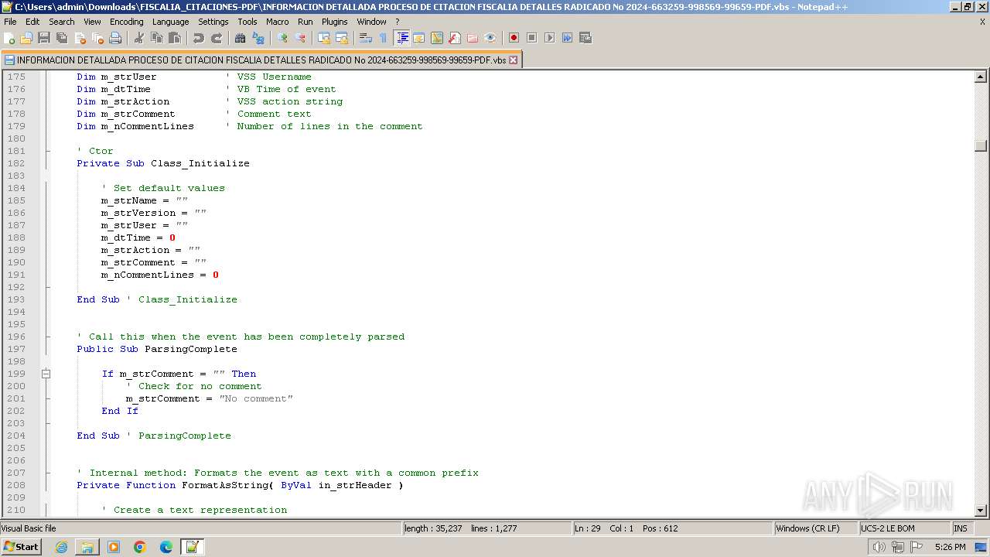The height and width of the screenshot is (557, 990).
Task: Zoom out using toolbar magnifier
Action: click(x=300, y=38)
